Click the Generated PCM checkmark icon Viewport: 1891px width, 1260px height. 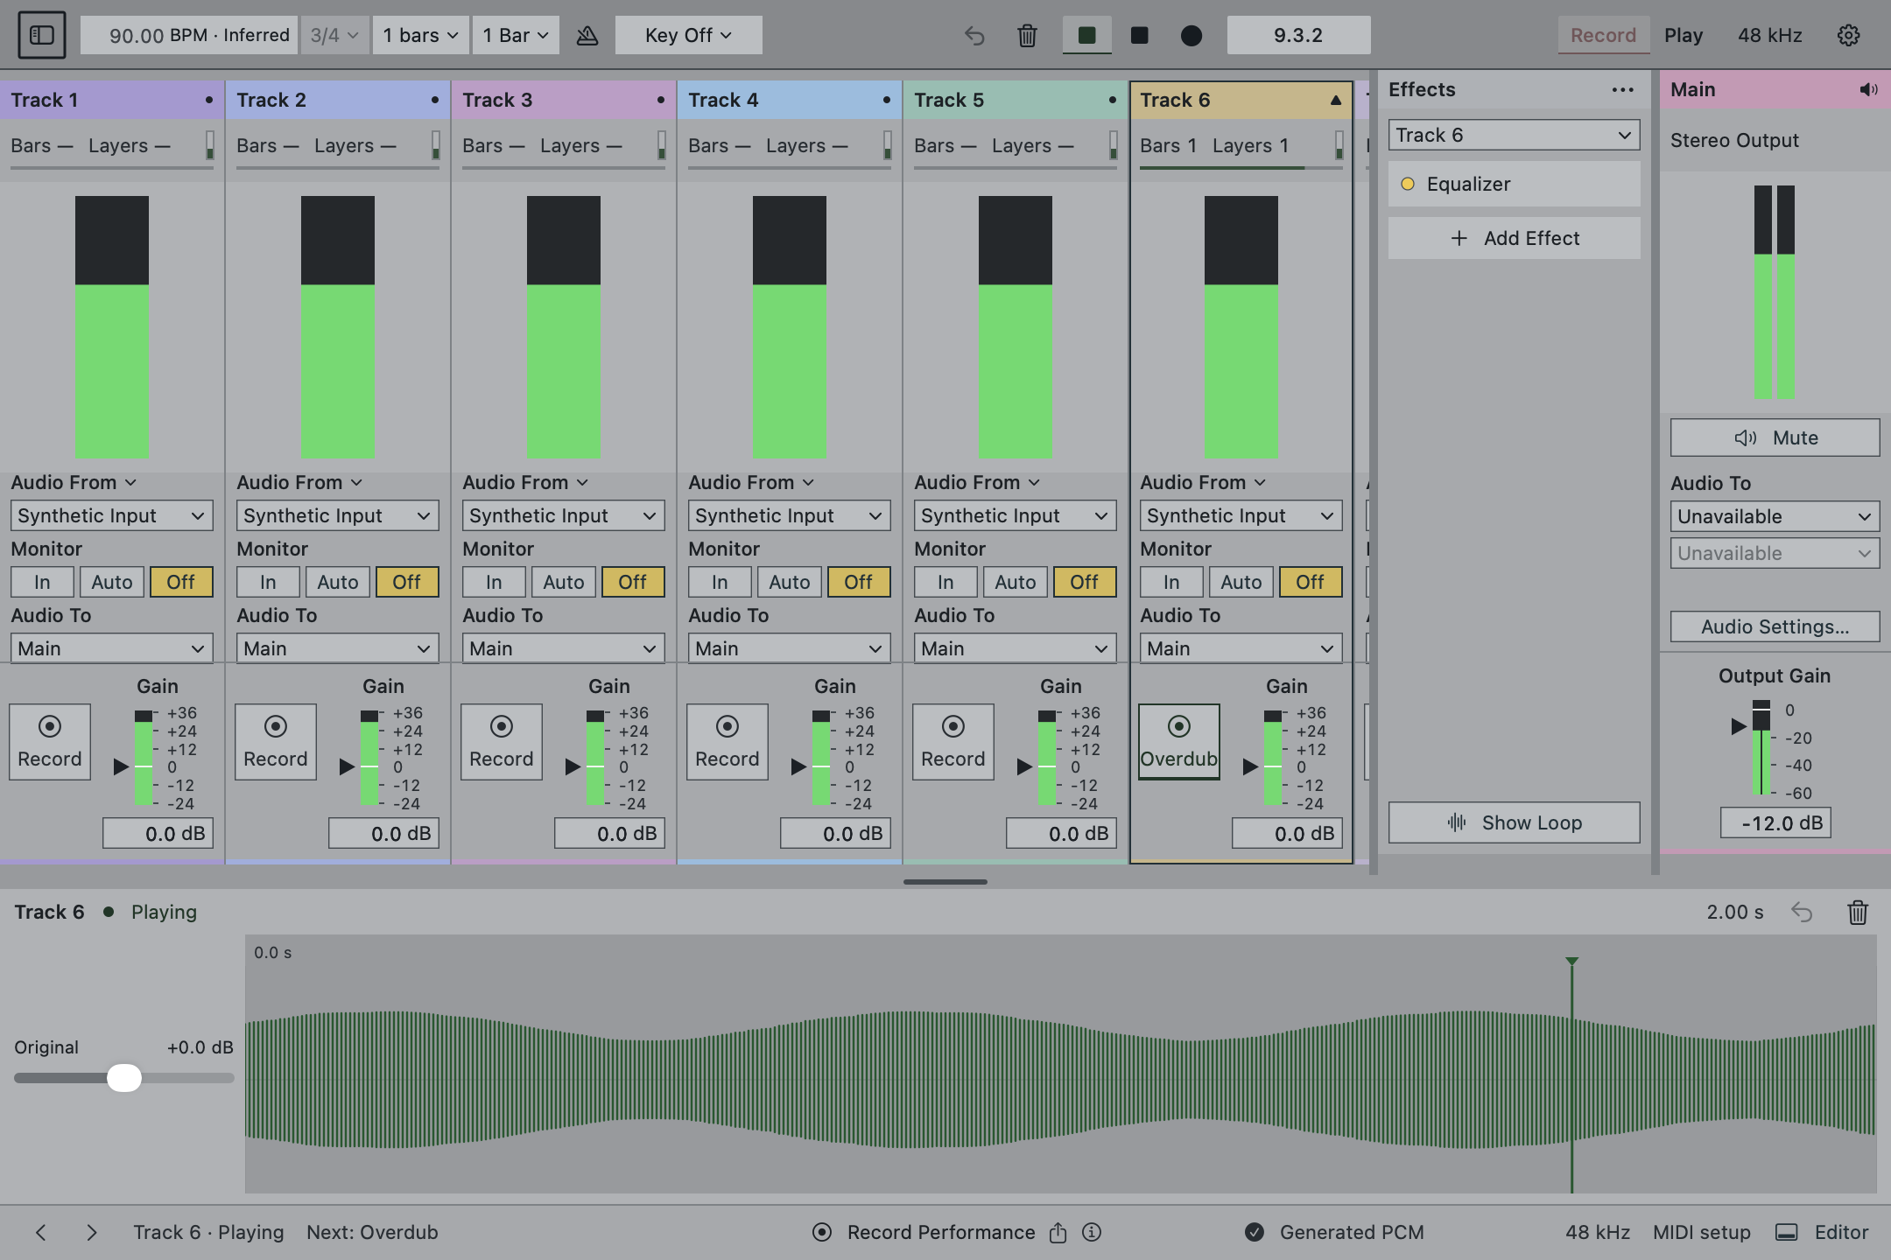[1254, 1232]
